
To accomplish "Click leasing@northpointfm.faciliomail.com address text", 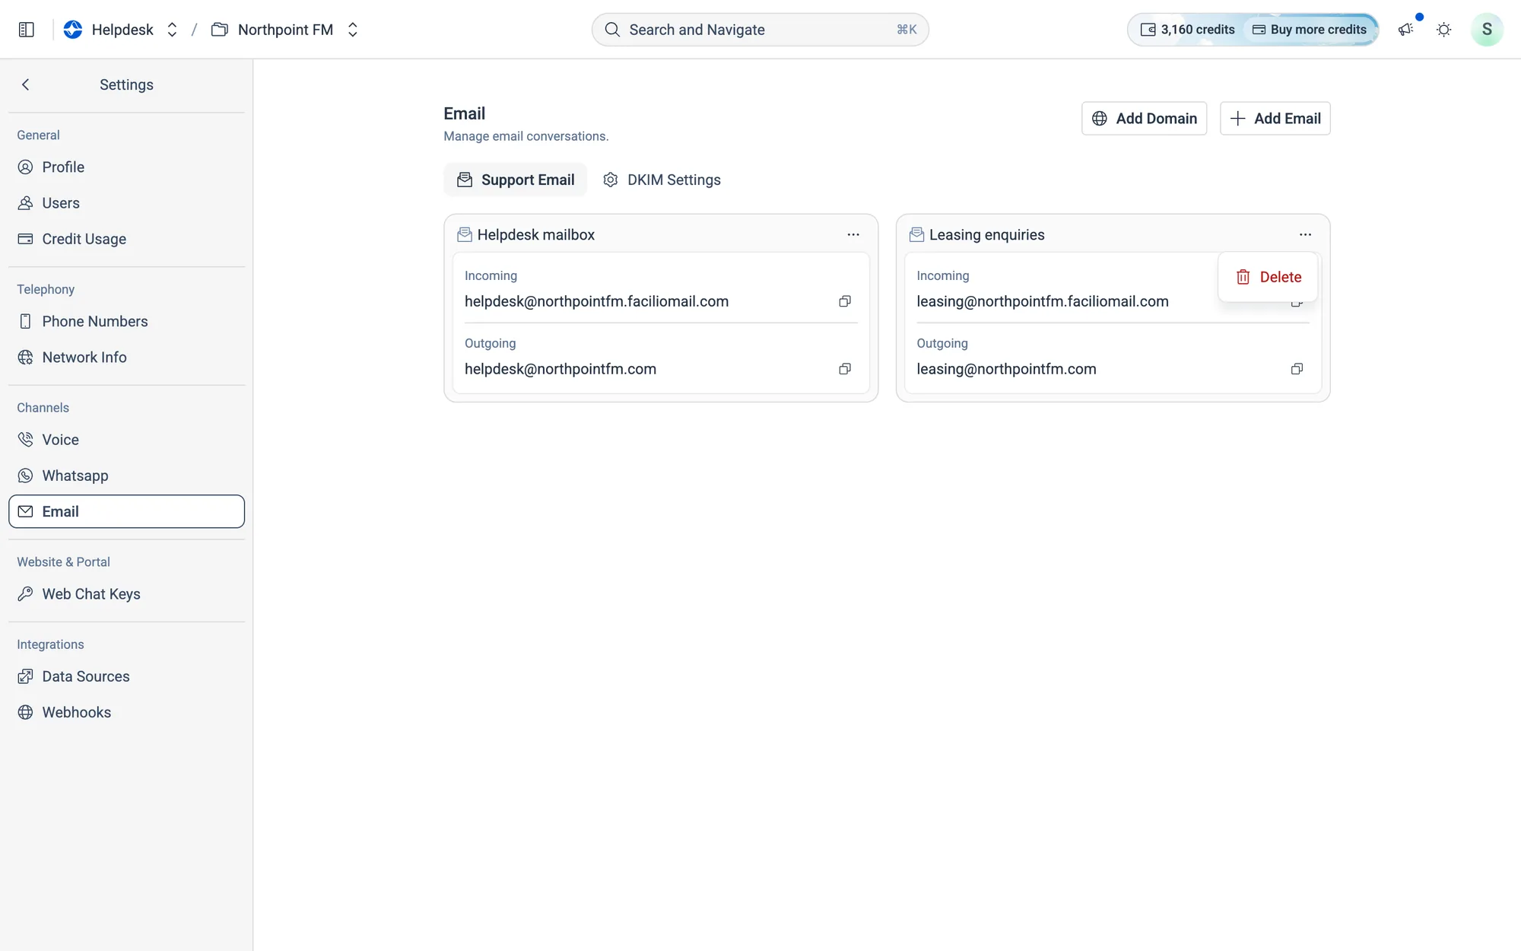I will [1042, 301].
